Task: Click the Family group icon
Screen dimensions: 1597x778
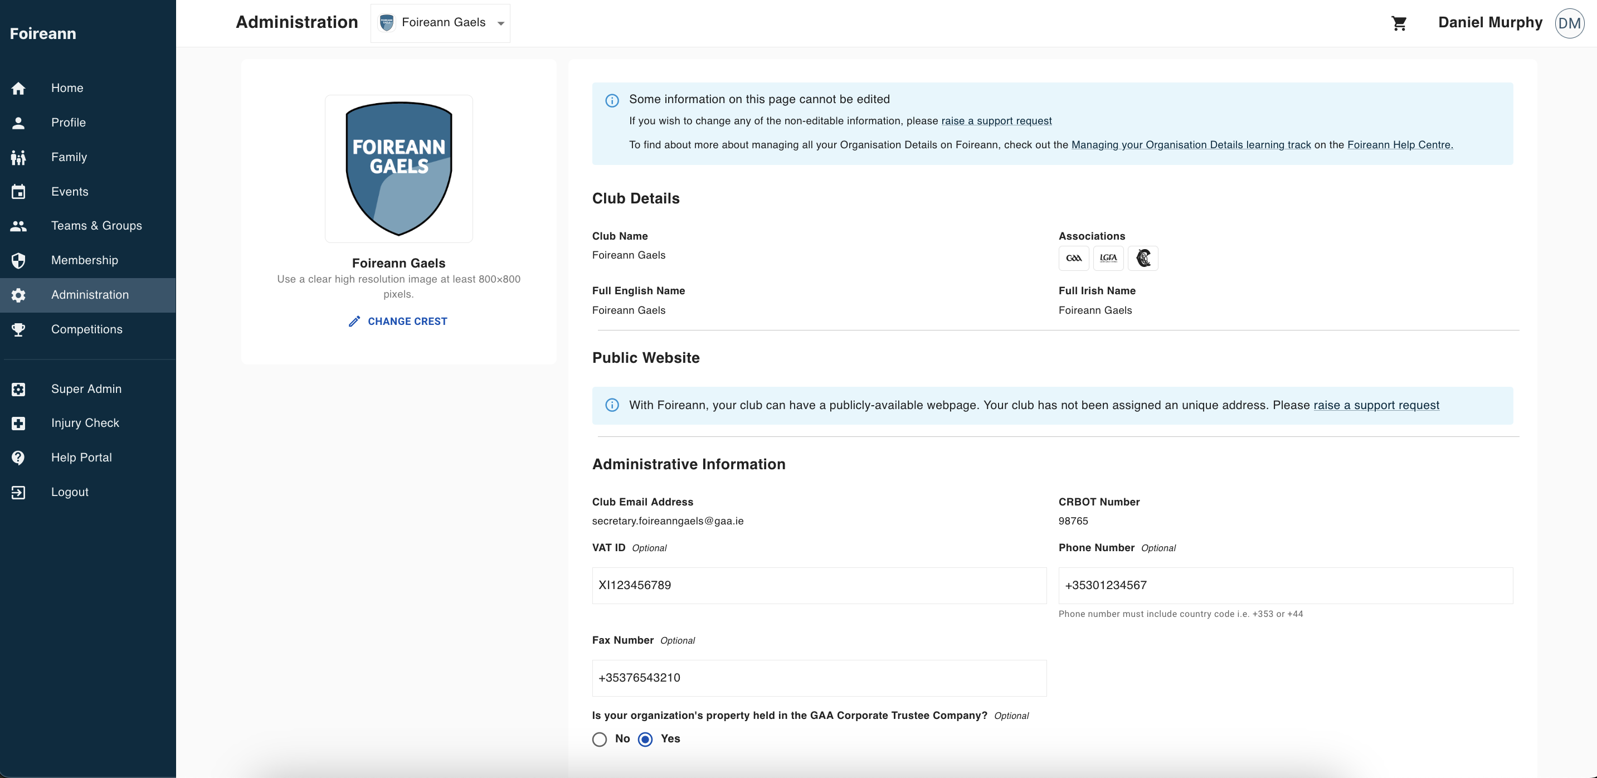Action: pos(18,158)
